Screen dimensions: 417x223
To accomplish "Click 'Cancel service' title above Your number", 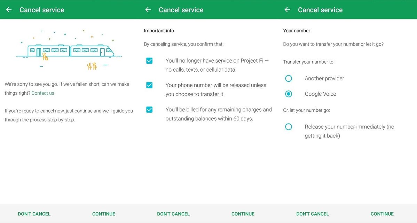I will pyautogui.click(x=320, y=10).
